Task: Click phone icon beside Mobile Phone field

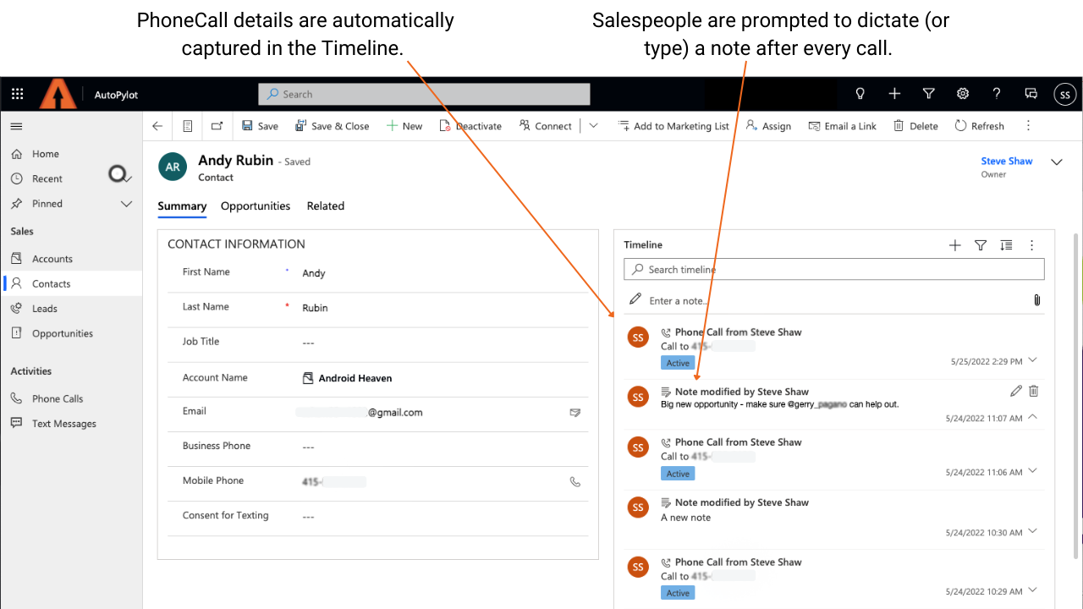Action: tap(575, 481)
